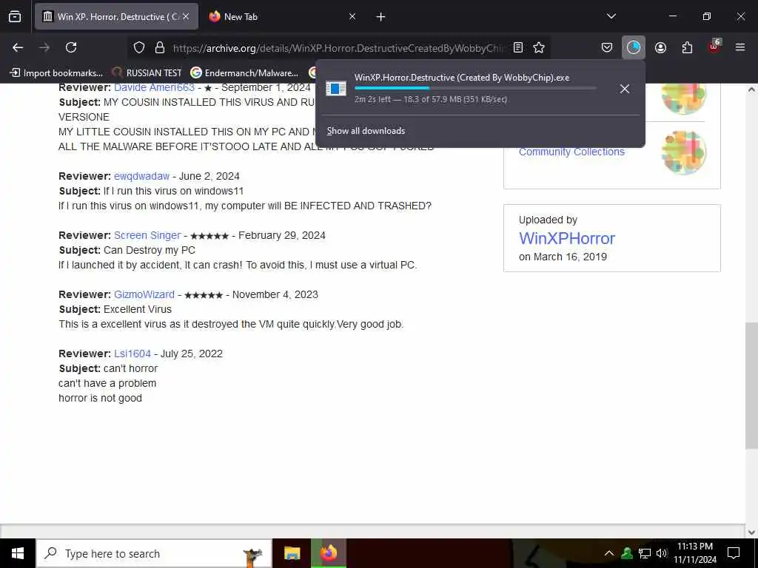Bookmark this page with the star
Screen dimensions: 758x568
[x=539, y=47]
